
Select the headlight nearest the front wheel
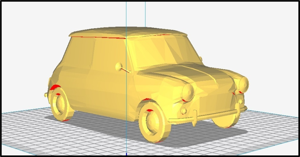pyautogui.click(x=189, y=92)
